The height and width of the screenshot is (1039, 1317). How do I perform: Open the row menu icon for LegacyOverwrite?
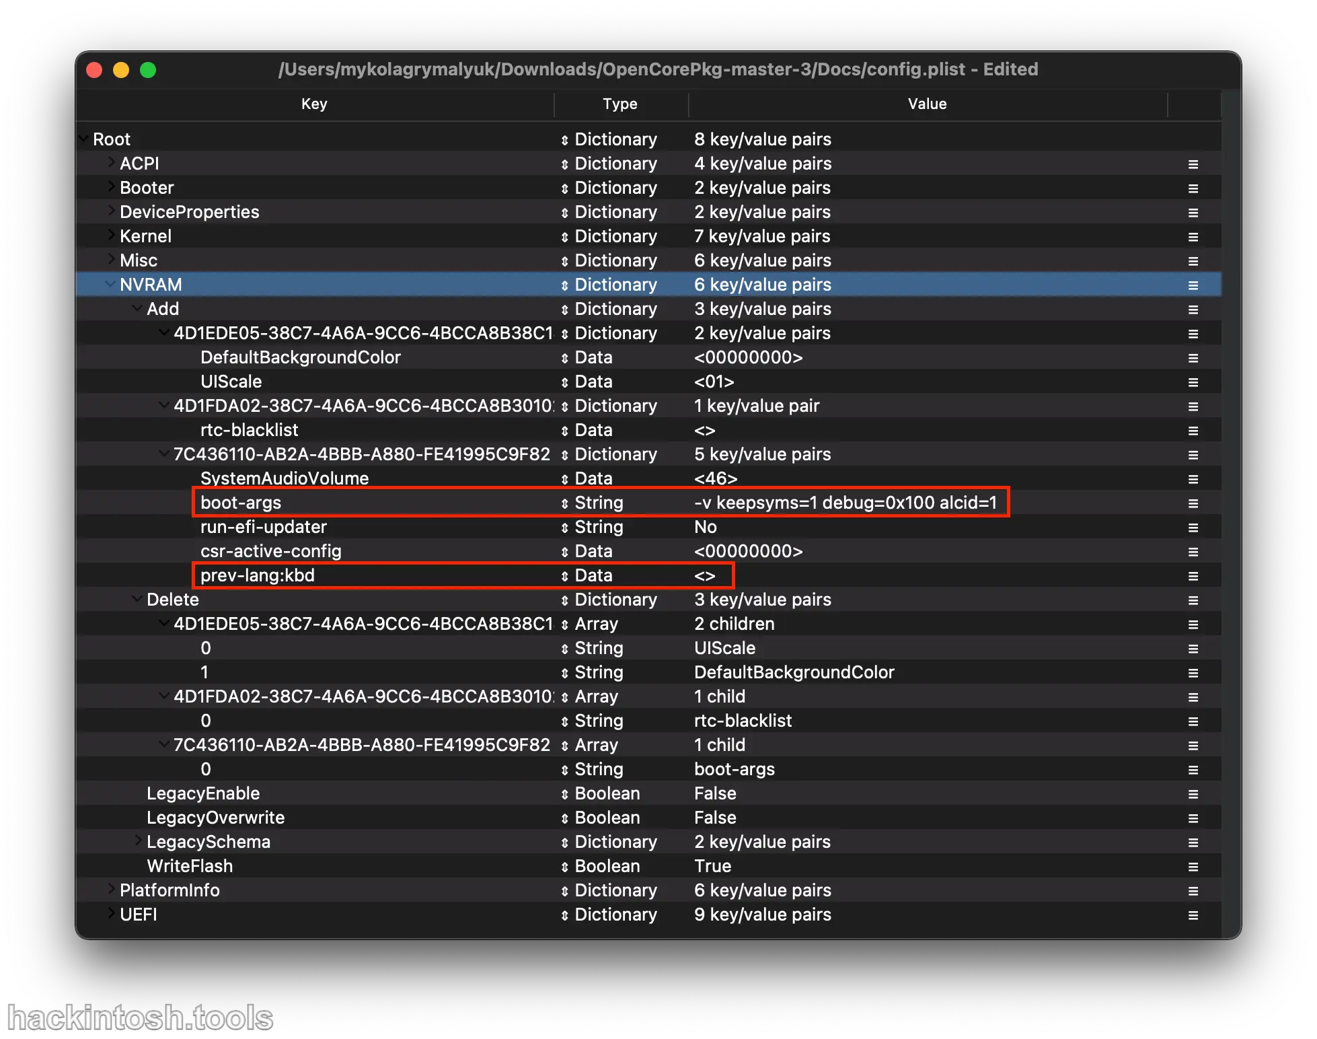pyautogui.click(x=1193, y=818)
